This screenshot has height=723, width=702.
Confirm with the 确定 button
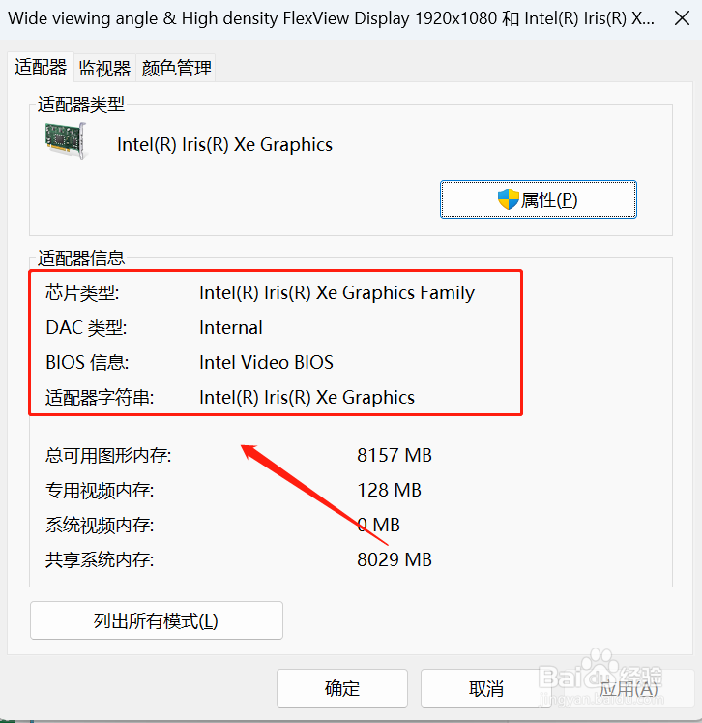342,688
